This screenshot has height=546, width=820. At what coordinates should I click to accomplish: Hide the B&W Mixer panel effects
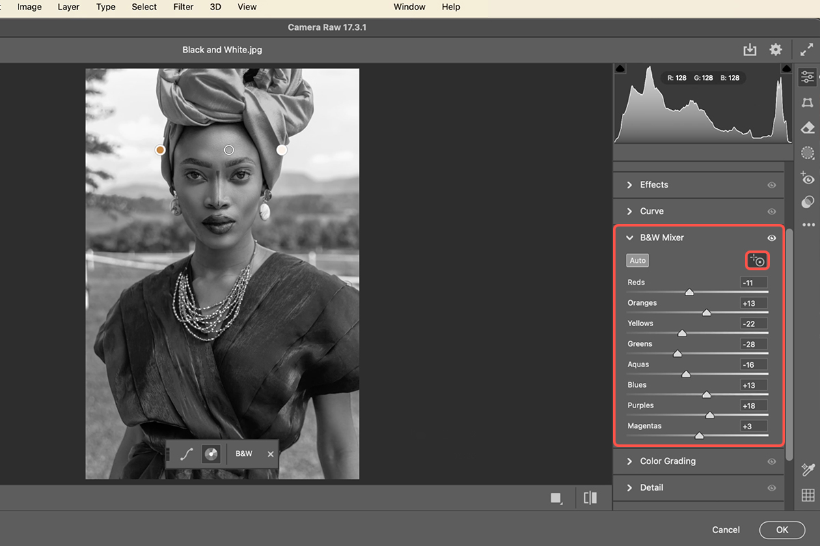pos(771,238)
